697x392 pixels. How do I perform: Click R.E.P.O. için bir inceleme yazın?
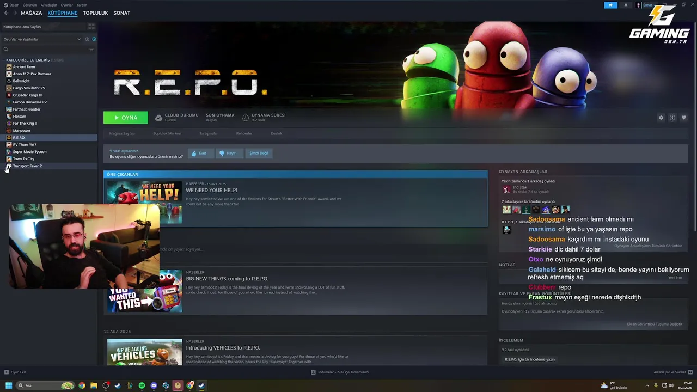pos(530,359)
